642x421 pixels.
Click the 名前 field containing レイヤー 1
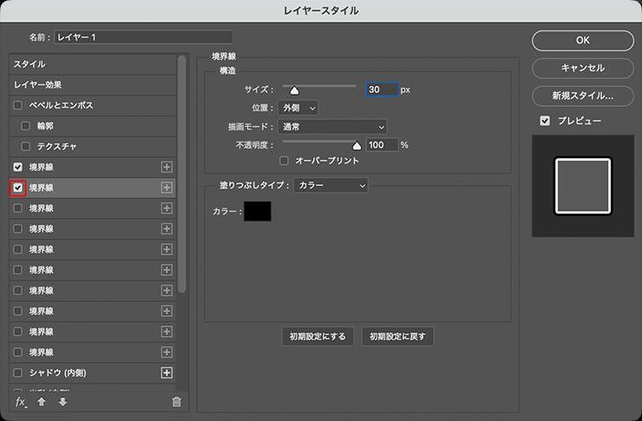pos(143,37)
